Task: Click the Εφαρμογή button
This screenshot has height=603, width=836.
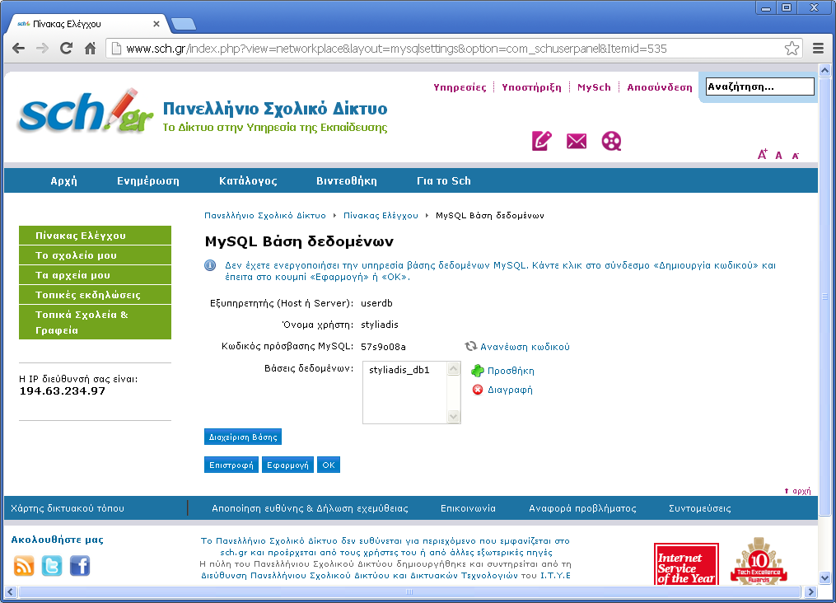Action: coord(288,465)
